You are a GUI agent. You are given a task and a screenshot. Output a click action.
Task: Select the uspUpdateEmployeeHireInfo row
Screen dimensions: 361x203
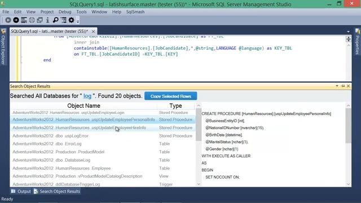click(x=103, y=128)
